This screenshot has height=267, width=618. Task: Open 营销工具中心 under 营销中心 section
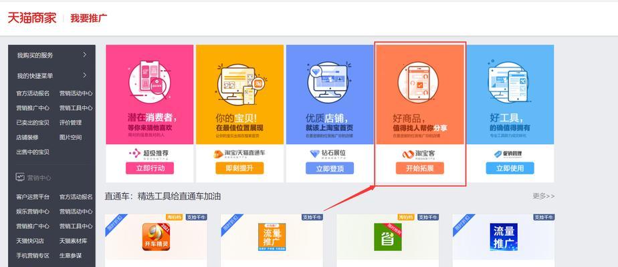click(x=76, y=226)
